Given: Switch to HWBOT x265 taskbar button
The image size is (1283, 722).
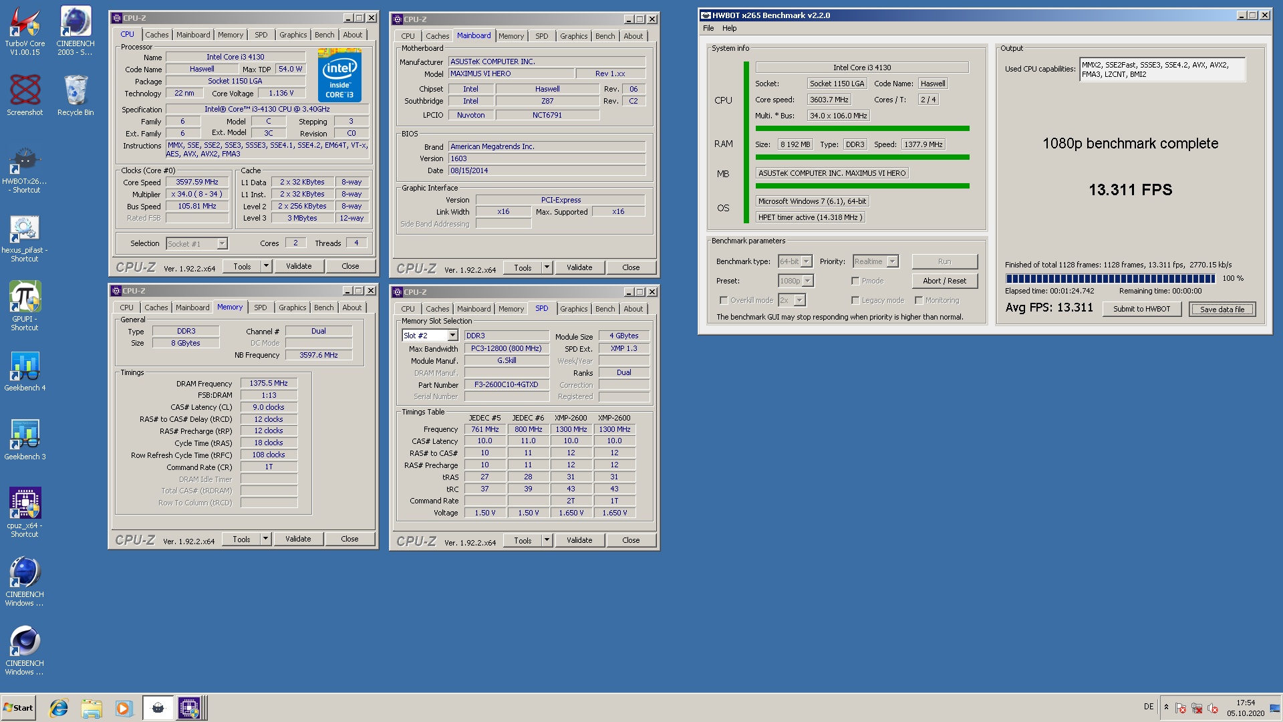Looking at the screenshot, I should [158, 708].
